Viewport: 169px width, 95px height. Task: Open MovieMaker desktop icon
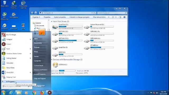pos(14,15)
